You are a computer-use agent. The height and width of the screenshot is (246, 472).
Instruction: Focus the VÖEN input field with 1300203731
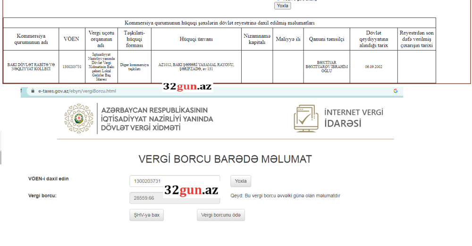click(175, 181)
